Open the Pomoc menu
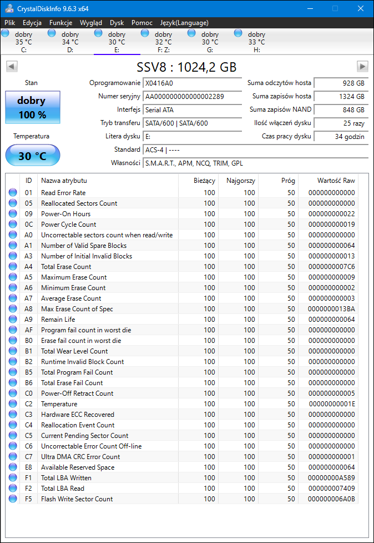This screenshot has height=543, width=374. point(142,23)
